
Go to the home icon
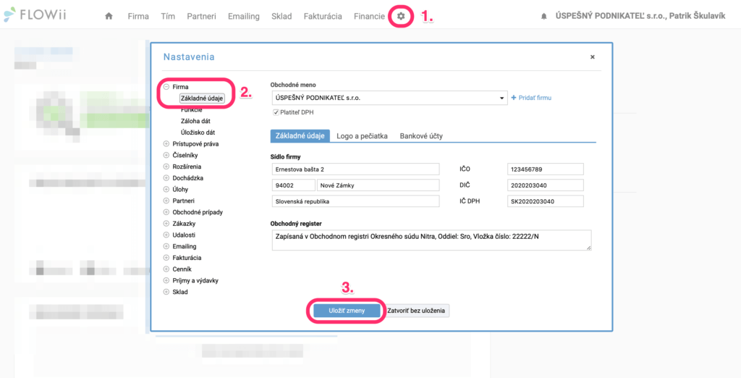coord(109,16)
